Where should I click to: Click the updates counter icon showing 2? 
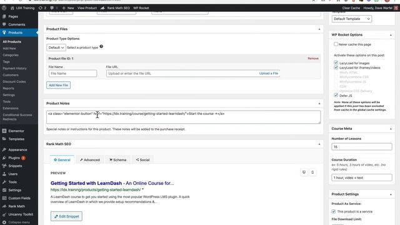(40, 8)
